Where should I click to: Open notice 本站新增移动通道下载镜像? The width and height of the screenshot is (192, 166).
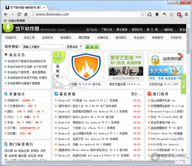point(24,83)
